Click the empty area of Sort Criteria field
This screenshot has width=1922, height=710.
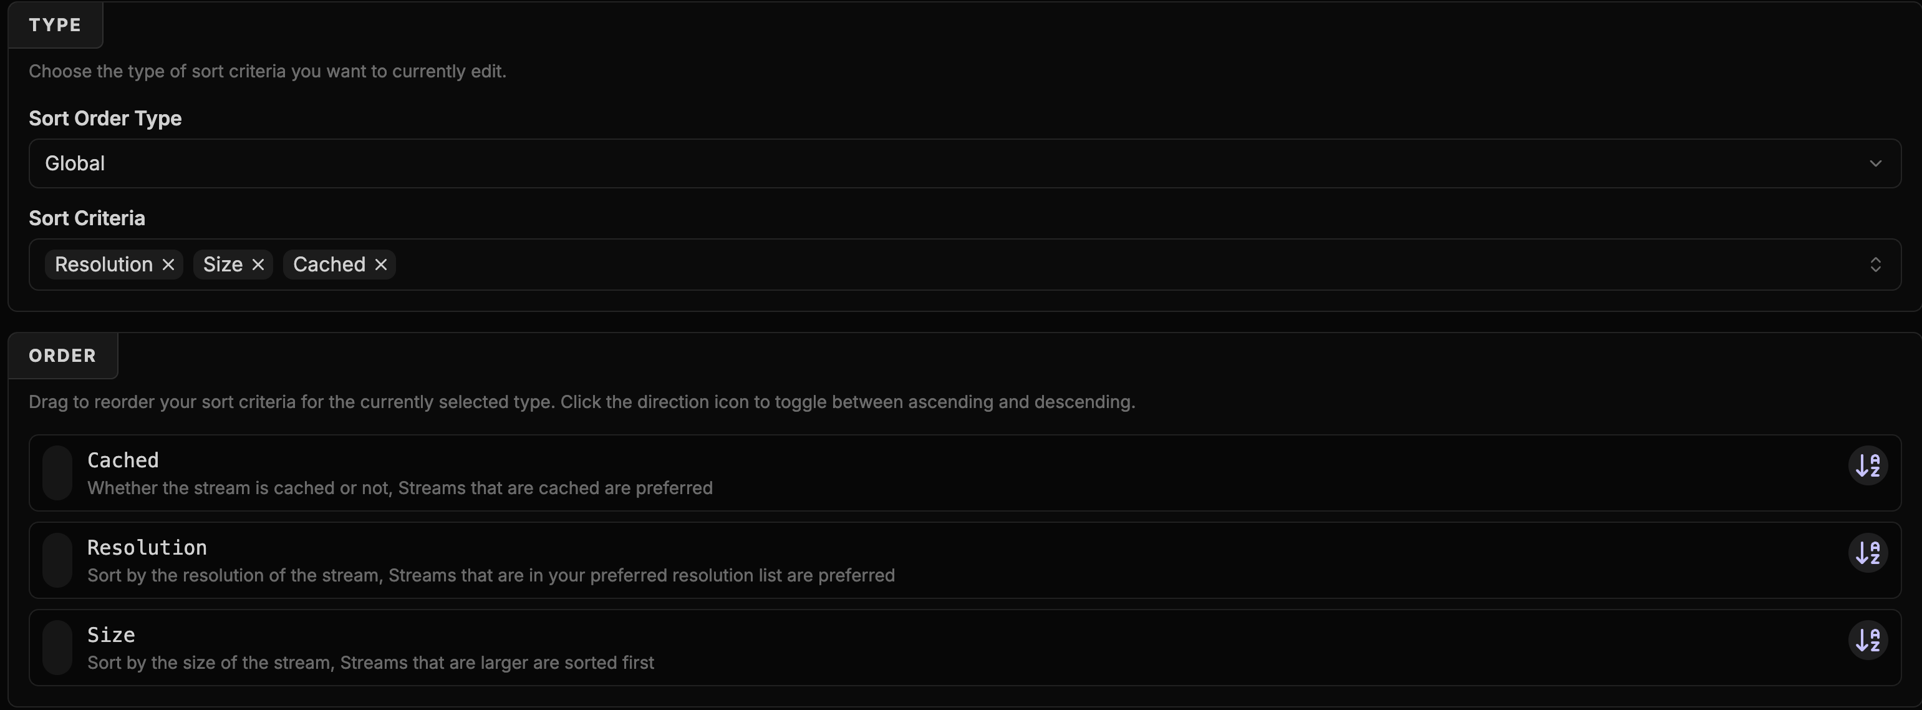[x=1045, y=265]
